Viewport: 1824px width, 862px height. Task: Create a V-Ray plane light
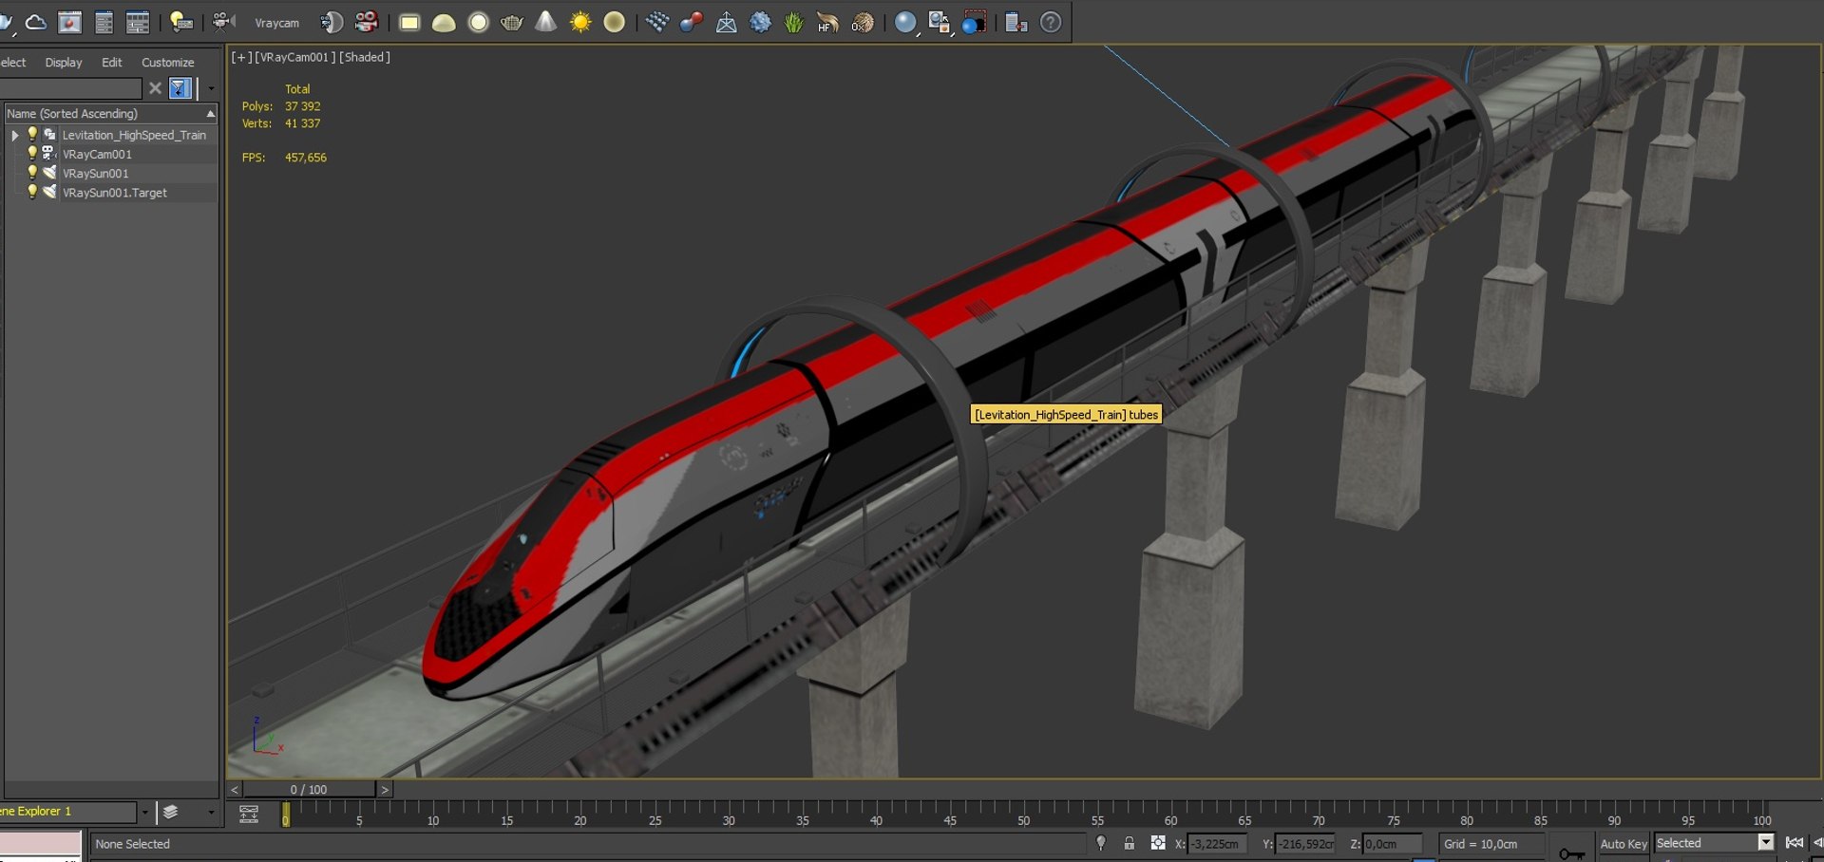[x=409, y=22]
